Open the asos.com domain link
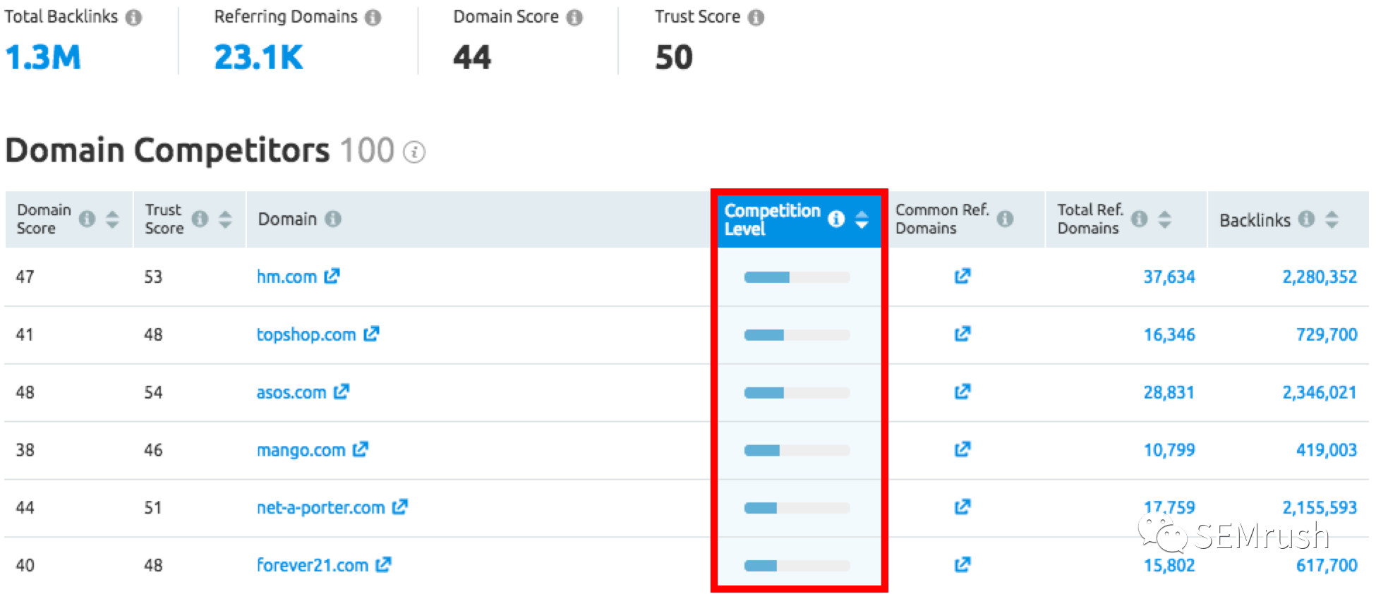 291,392
